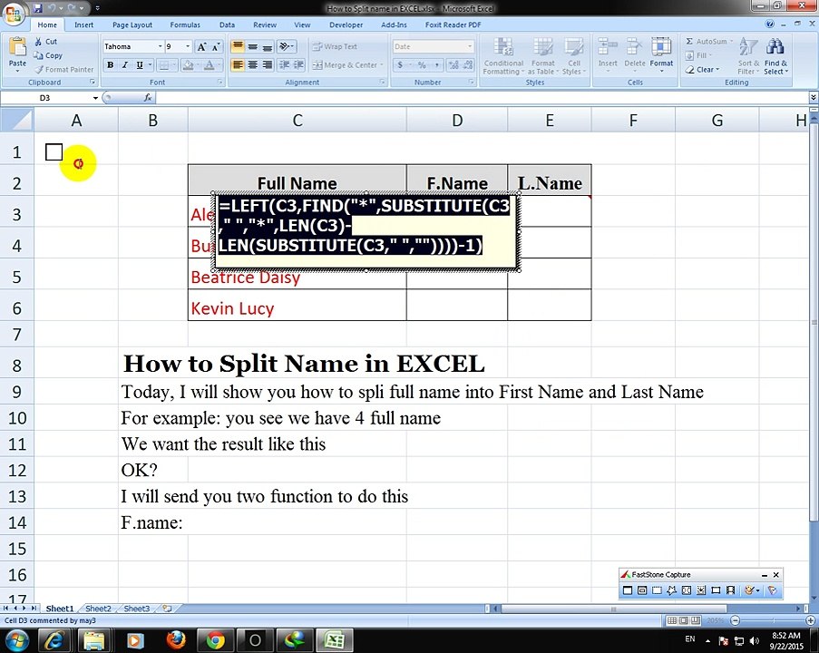Click the Shrink Font icon
Viewport: 819px width, 653px height.
(217, 46)
